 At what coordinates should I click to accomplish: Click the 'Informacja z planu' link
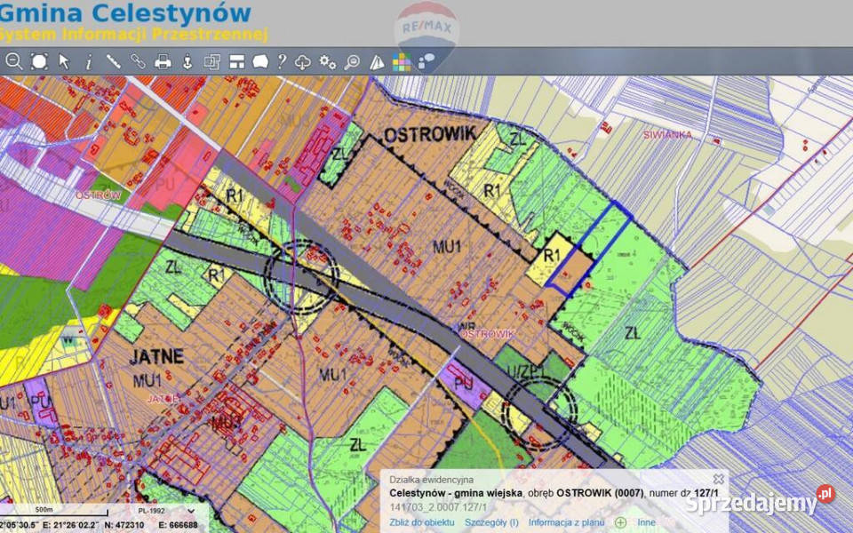[x=567, y=522]
